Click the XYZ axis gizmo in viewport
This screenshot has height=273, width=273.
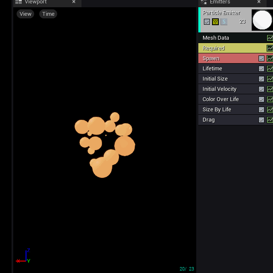click(23, 256)
